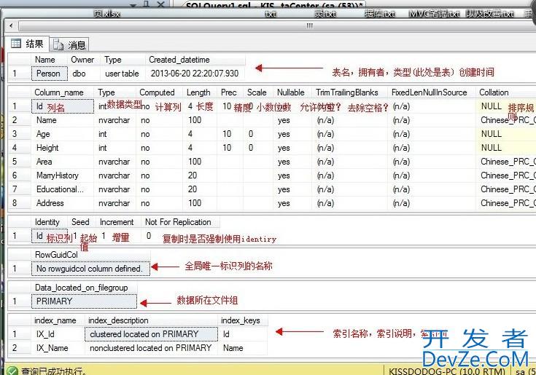Image resolution: width=536 pixels, height=375 pixels.
Task: Select the Prec 10 cell in Age row
Action: coord(230,134)
